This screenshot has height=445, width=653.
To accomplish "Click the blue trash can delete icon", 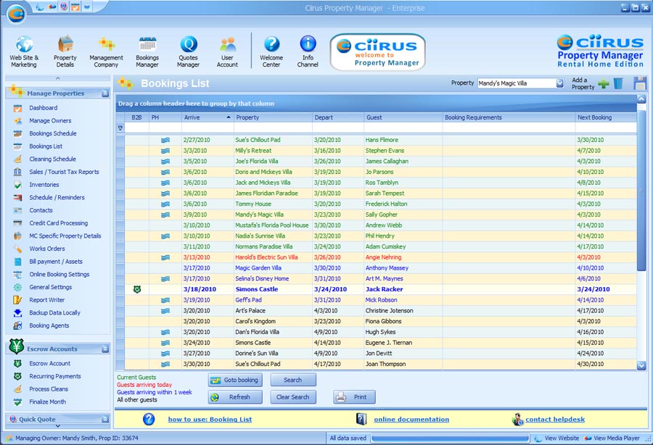I will 618,83.
